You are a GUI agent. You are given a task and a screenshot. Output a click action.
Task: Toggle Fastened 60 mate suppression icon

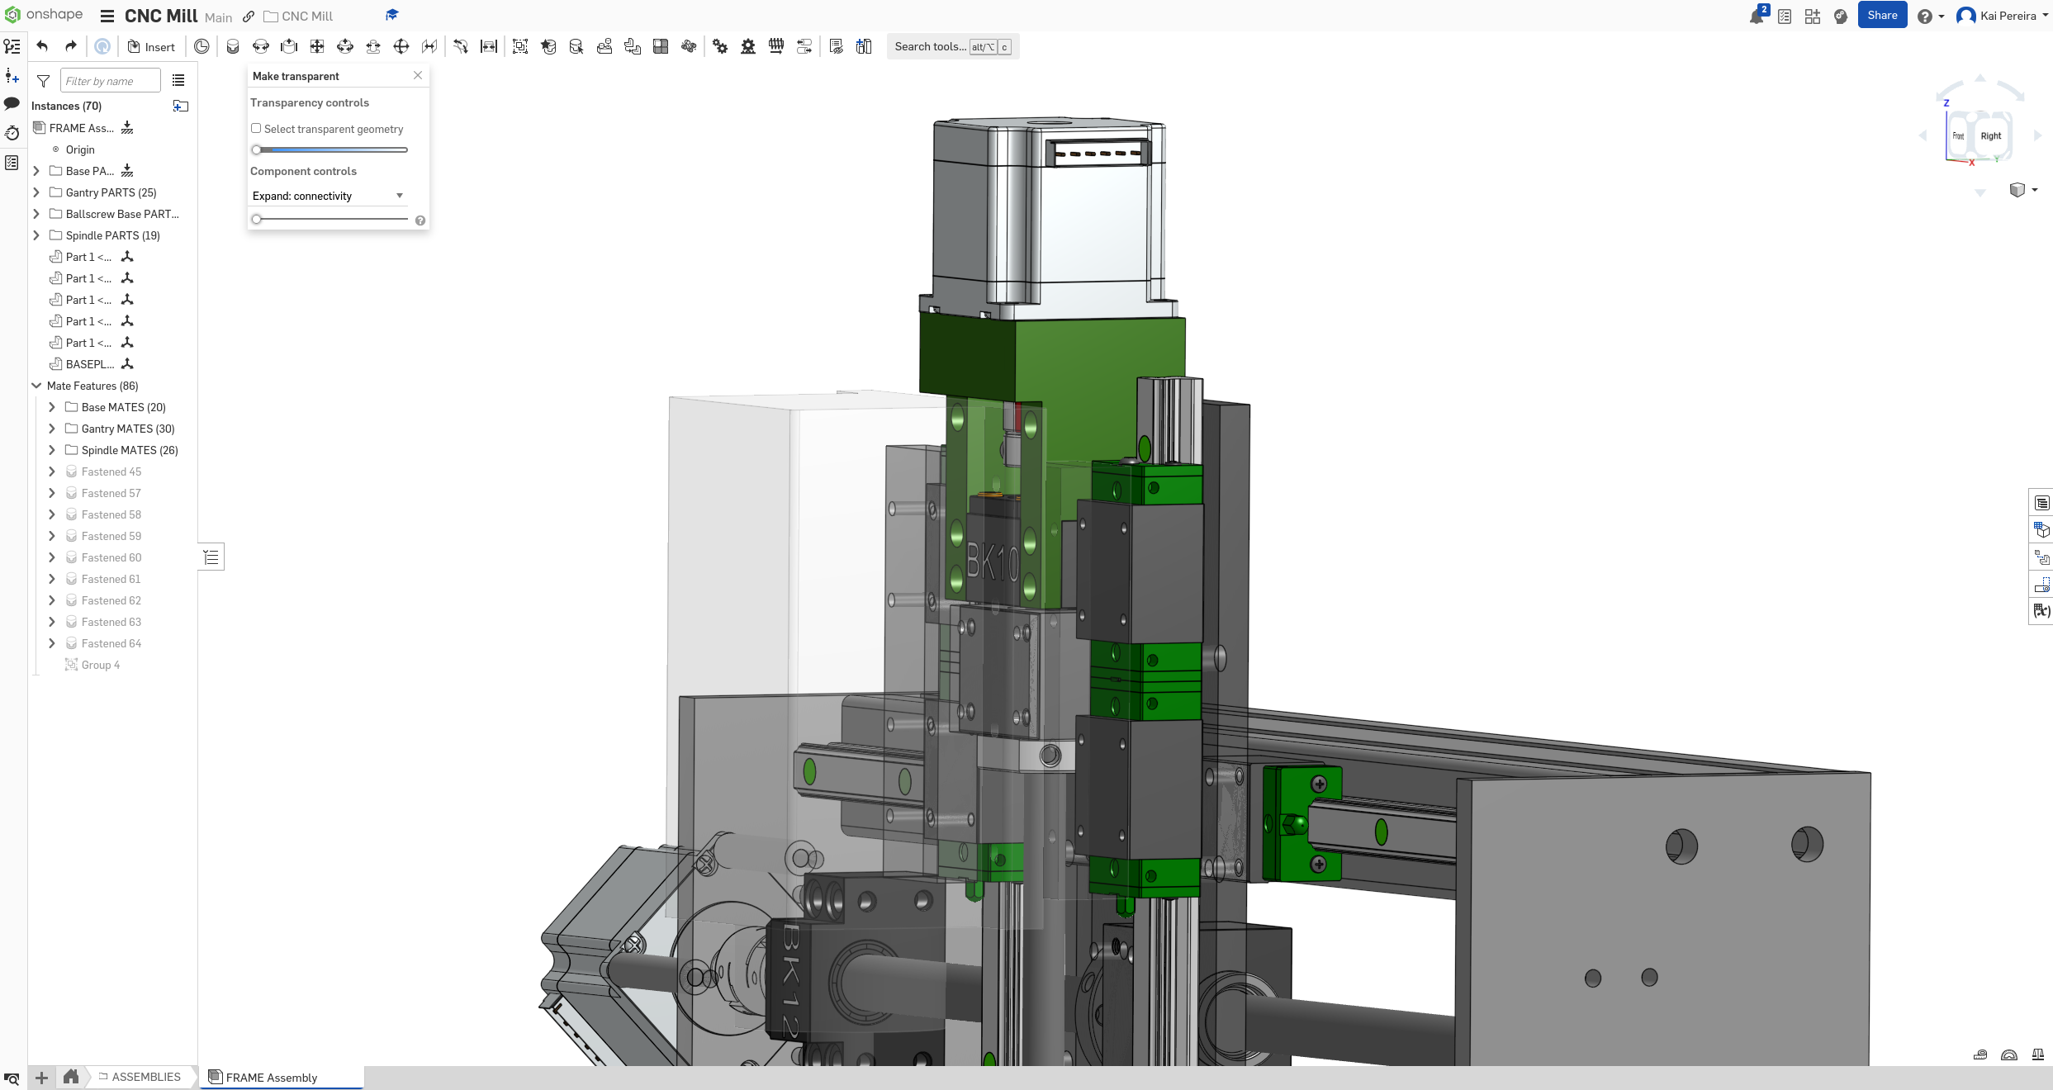[x=72, y=557]
